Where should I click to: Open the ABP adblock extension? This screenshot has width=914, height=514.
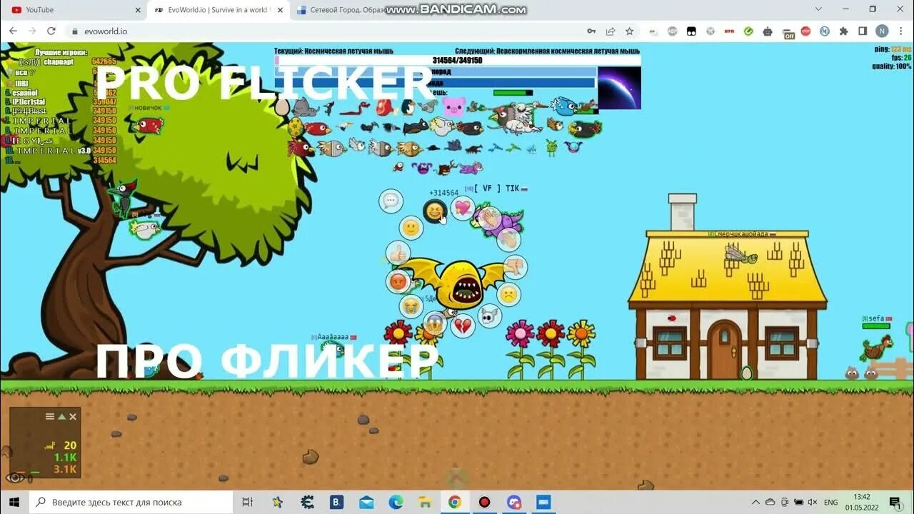click(672, 31)
